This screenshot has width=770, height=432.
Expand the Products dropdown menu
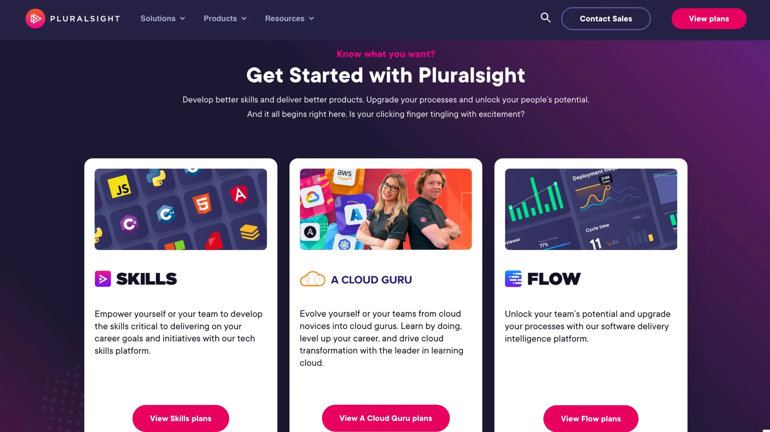(225, 19)
